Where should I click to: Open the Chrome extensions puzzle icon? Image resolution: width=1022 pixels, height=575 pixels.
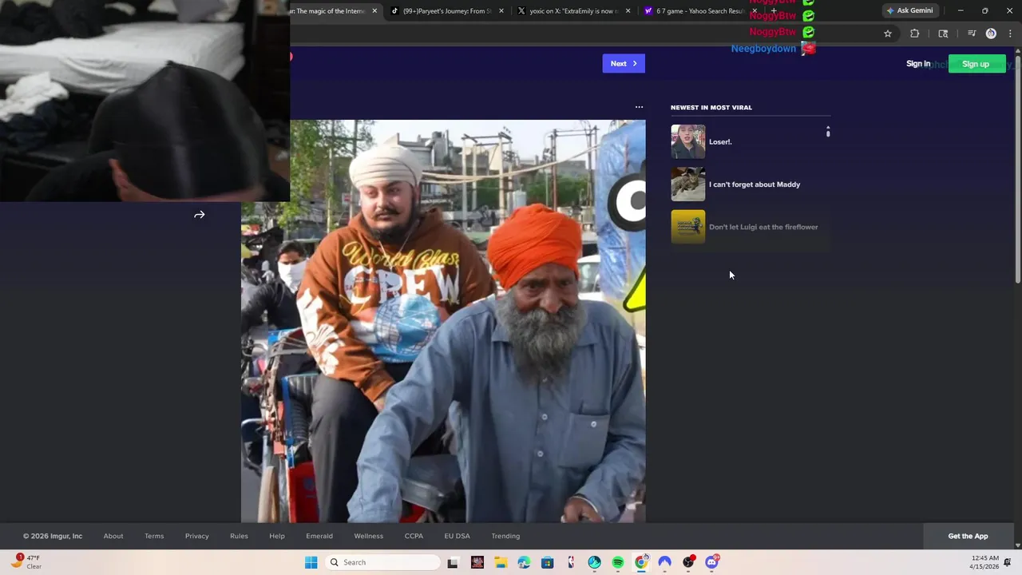tap(914, 34)
